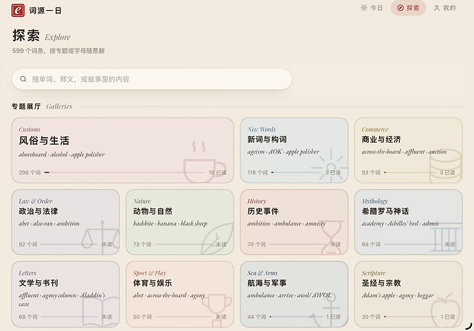Click the scales icon on Law & Order card
The width and height of the screenshot is (474, 331).
point(101,238)
